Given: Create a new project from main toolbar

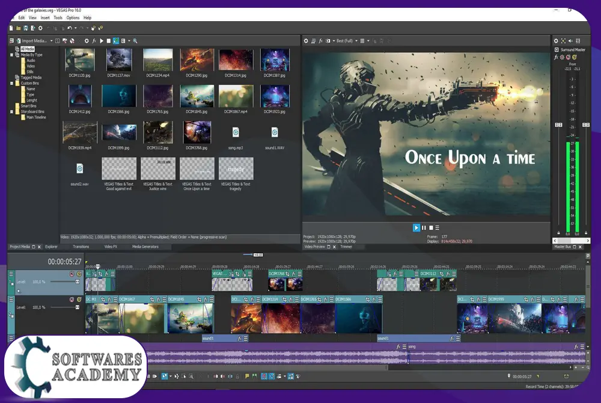Looking at the screenshot, I should coord(11,28).
